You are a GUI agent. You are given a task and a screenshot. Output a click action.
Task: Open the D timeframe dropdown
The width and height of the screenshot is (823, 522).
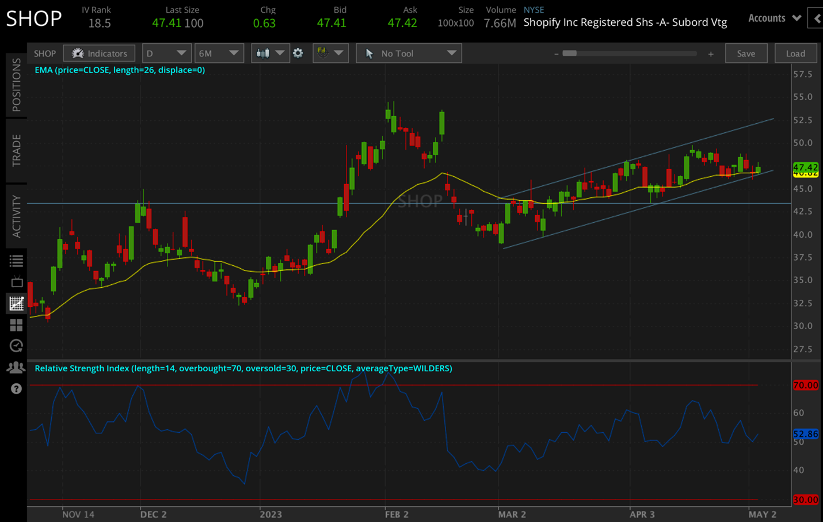coord(166,53)
